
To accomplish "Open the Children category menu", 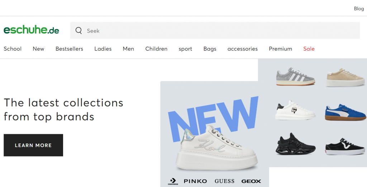I will [x=156, y=49].
